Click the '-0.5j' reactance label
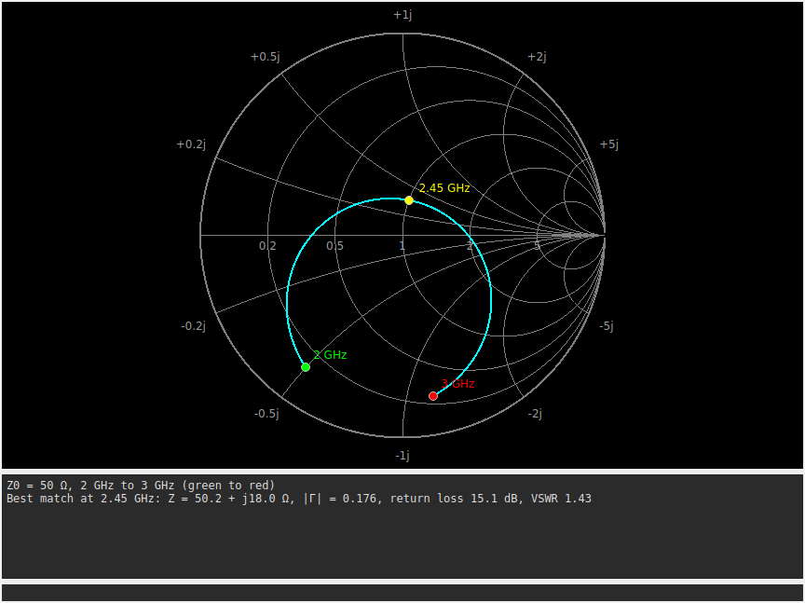The width and height of the screenshot is (805, 603). pos(266,414)
